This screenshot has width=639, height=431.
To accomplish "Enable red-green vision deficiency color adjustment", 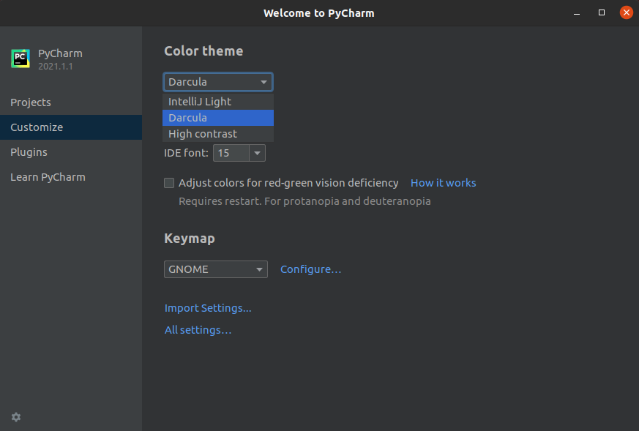I will click(169, 183).
